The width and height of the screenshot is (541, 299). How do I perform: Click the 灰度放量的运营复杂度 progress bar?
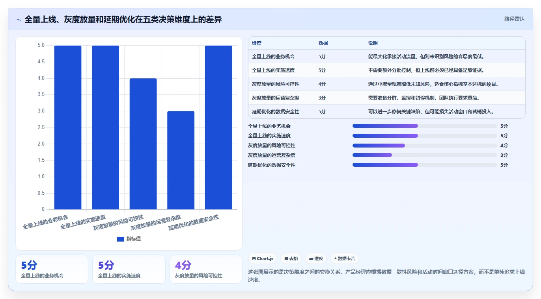(425, 155)
